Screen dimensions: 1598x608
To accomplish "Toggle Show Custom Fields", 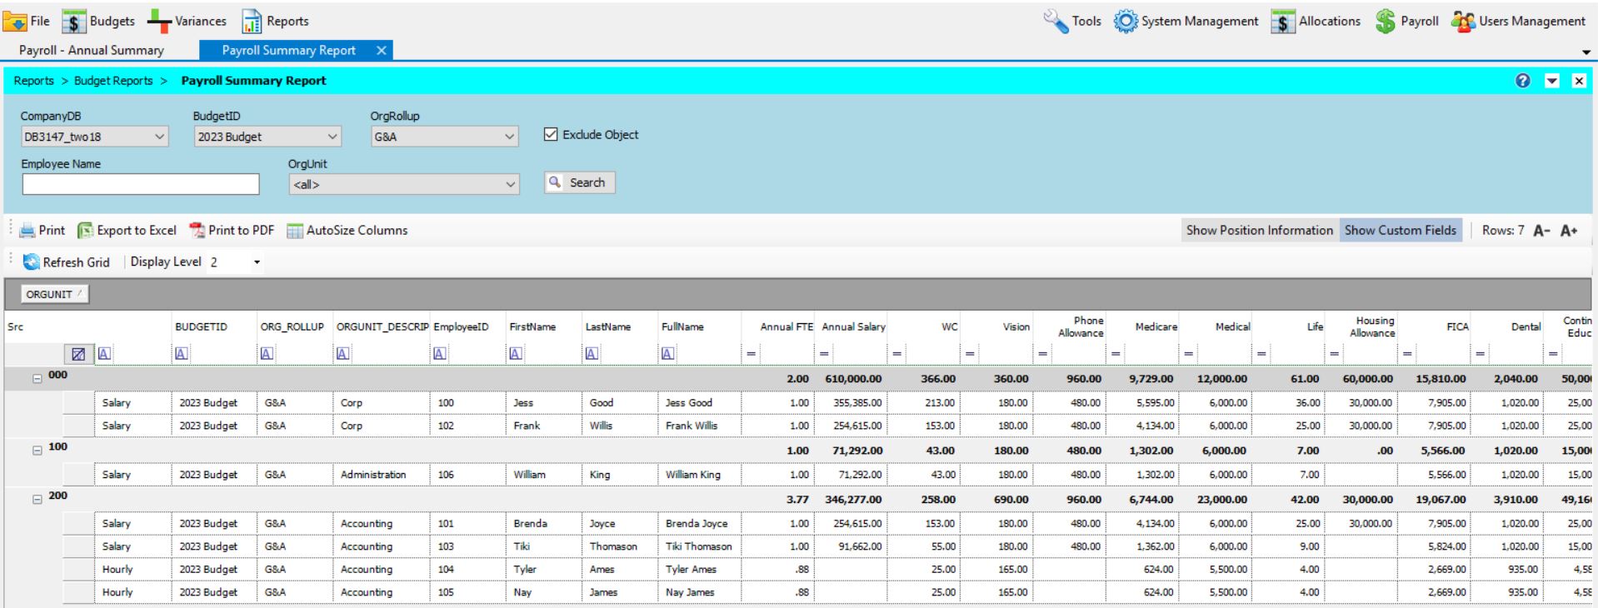I will pyautogui.click(x=1401, y=231).
